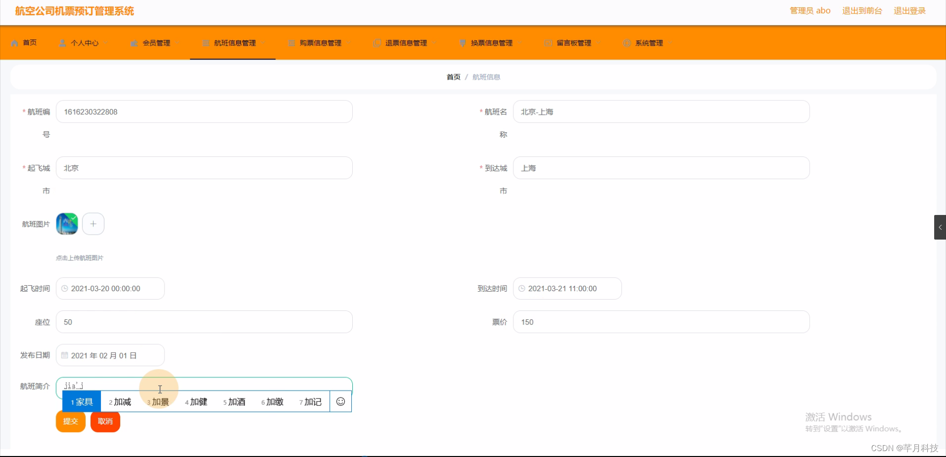Image resolution: width=946 pixels, height=457 pixels.
Task: Click the uploaded flight image thumbnail
Action: [67, 224]
